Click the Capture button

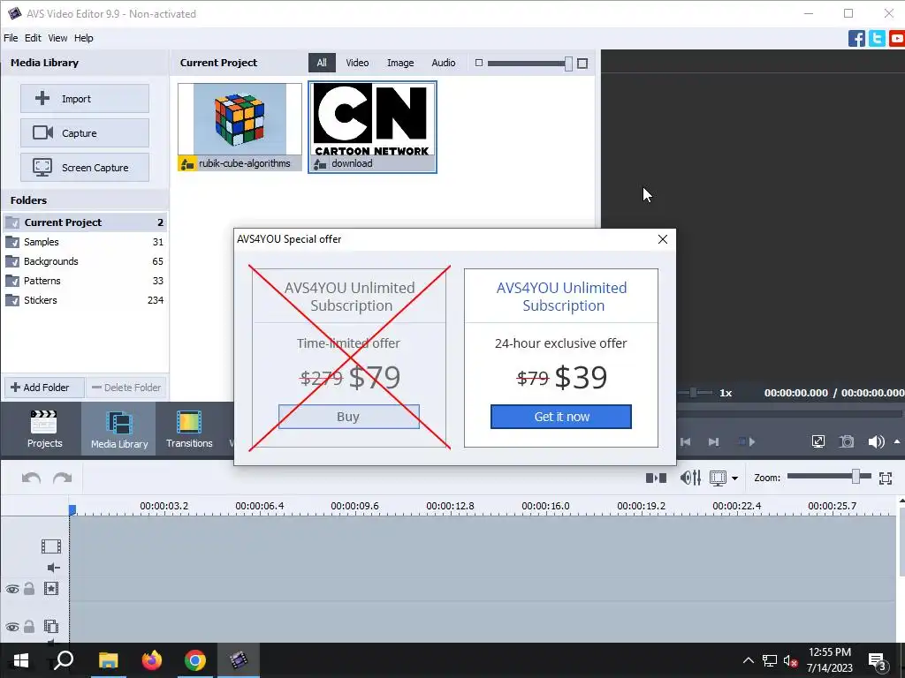85,133
